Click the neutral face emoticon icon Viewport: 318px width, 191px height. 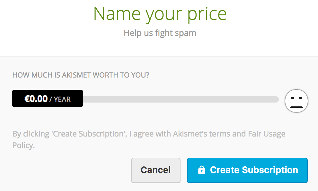(x=296, y=101)
